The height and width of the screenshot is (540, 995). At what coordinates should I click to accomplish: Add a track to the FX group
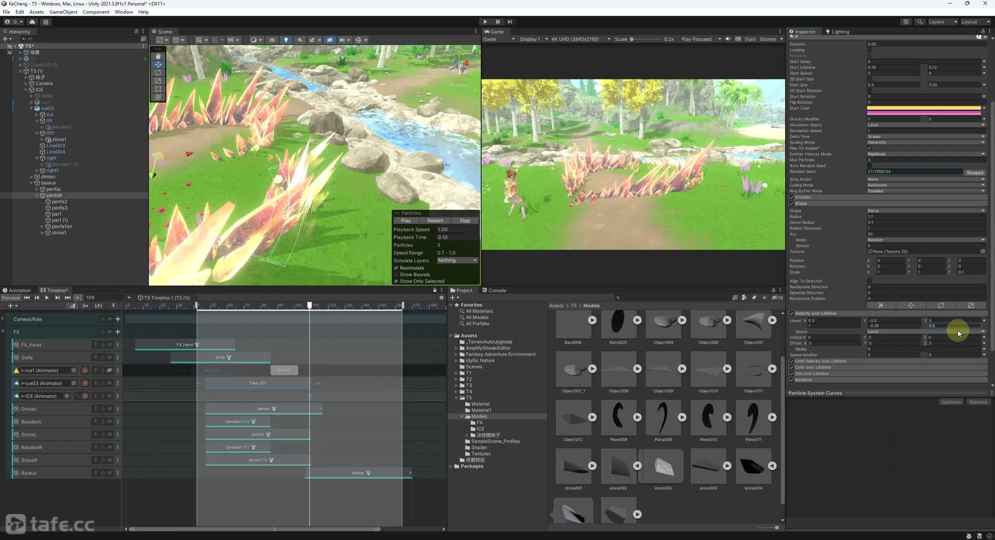click(x=118, y=332)
